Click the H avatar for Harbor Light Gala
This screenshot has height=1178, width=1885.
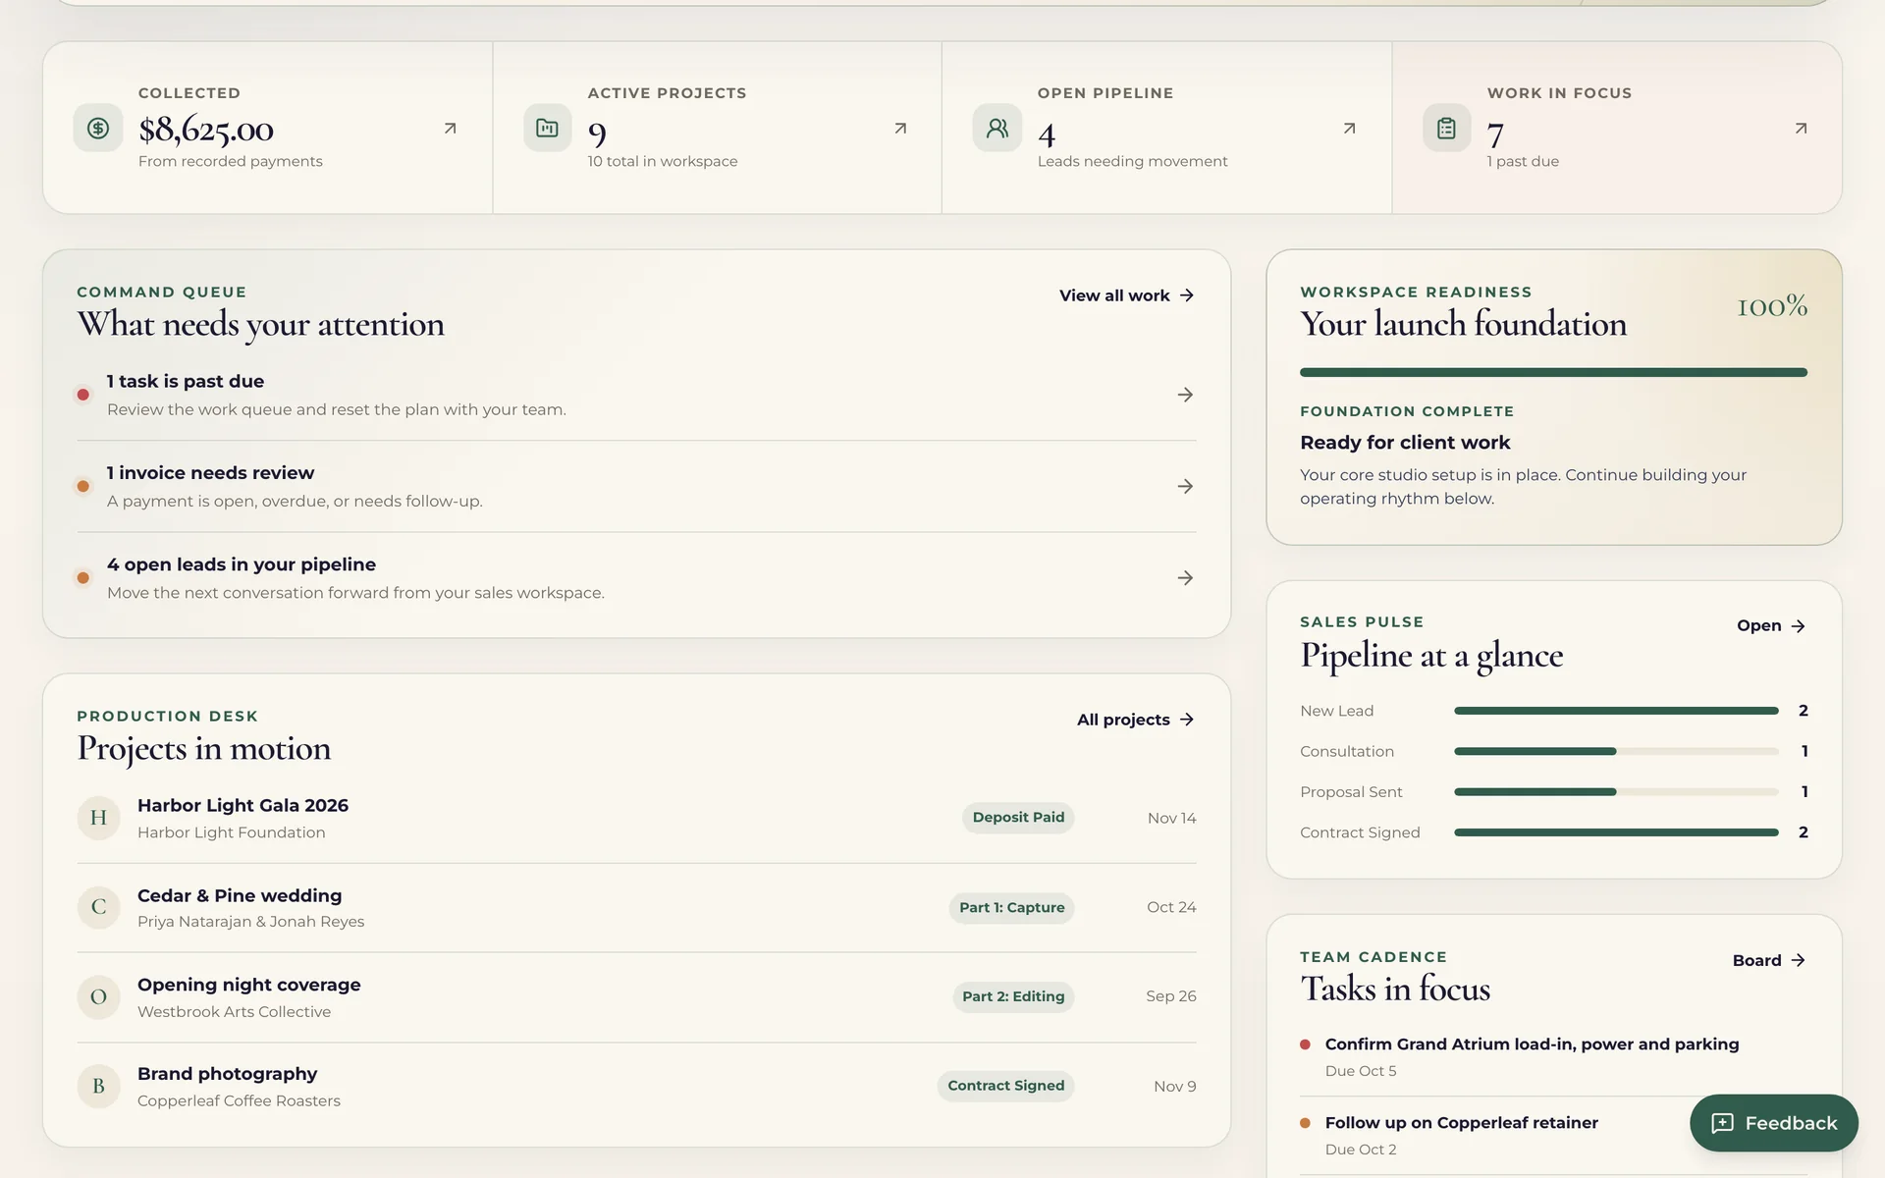(99, 818)
